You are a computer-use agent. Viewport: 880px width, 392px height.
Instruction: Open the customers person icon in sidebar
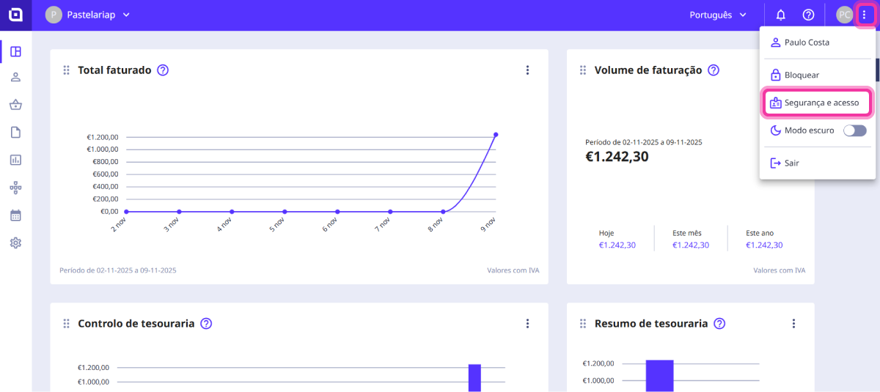pyautogui.click(x=15, y=78)
